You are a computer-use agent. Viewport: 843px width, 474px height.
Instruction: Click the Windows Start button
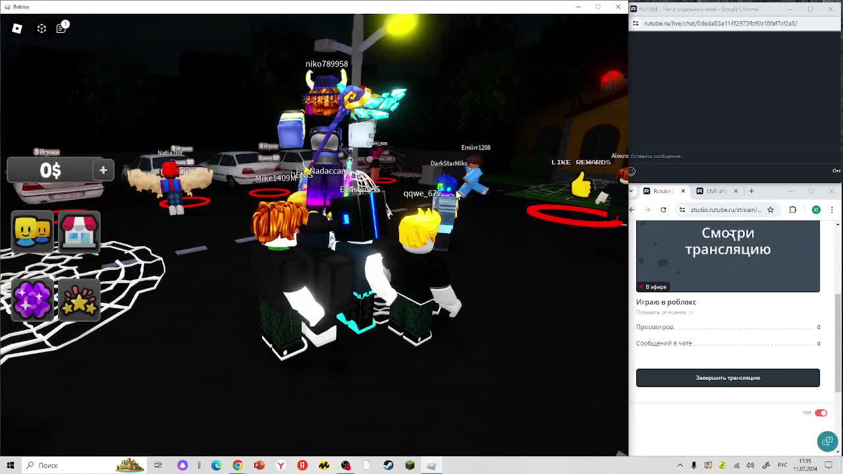tap(11, 465)
